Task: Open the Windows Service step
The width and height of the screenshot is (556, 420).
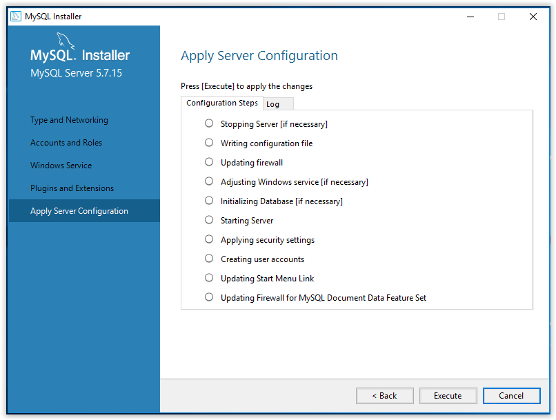Action: coord(61,165)
